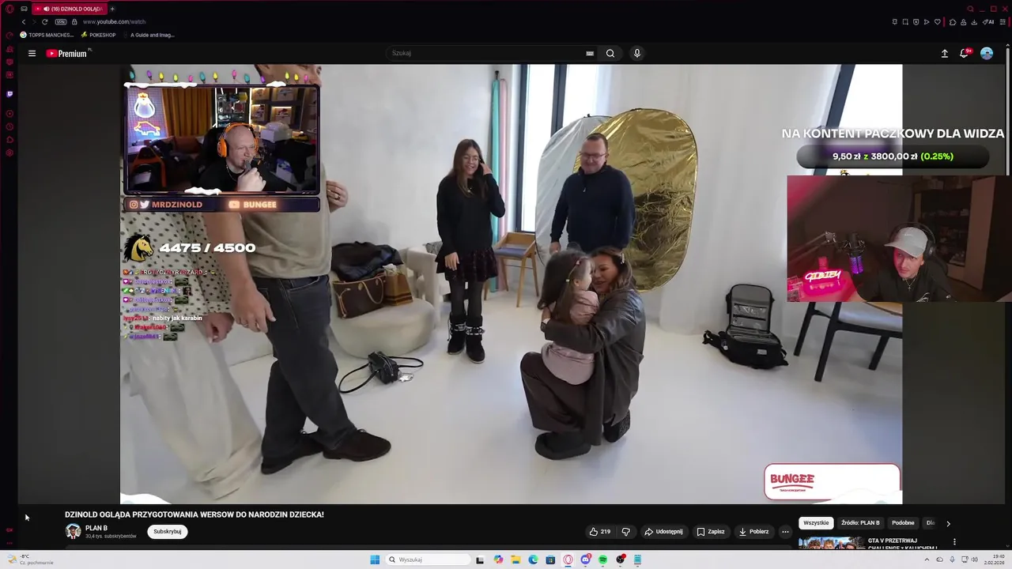Image resolution: width=1012 pixels, height=569 pixels.
Task: Search tabs with top-right magnifier
Action: tap(970, 9)
